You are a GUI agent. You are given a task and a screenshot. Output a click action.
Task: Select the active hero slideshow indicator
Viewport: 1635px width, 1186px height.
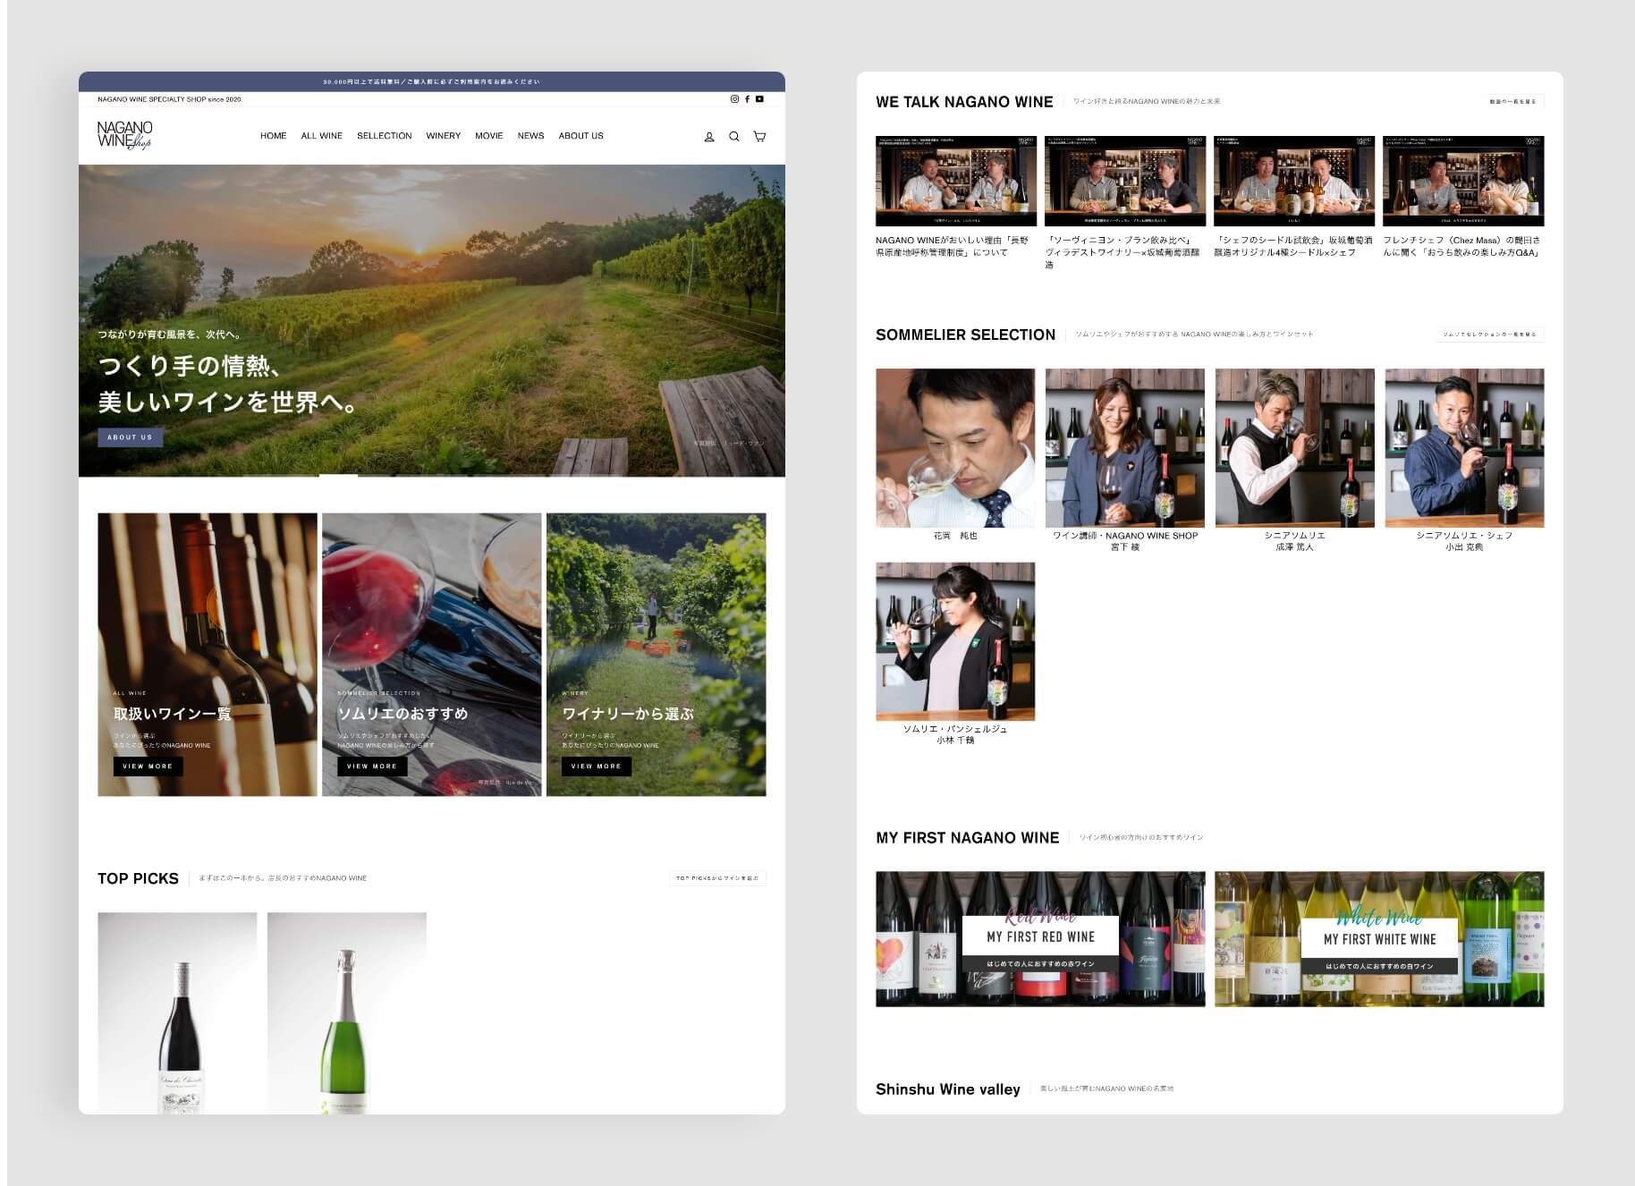point(338,475)
